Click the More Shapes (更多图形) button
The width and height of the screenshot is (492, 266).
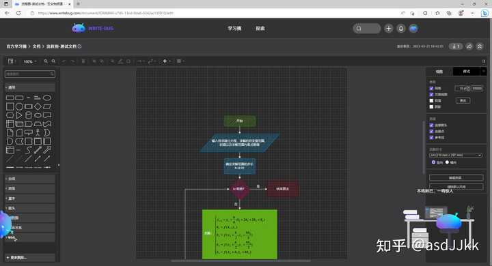30,258
